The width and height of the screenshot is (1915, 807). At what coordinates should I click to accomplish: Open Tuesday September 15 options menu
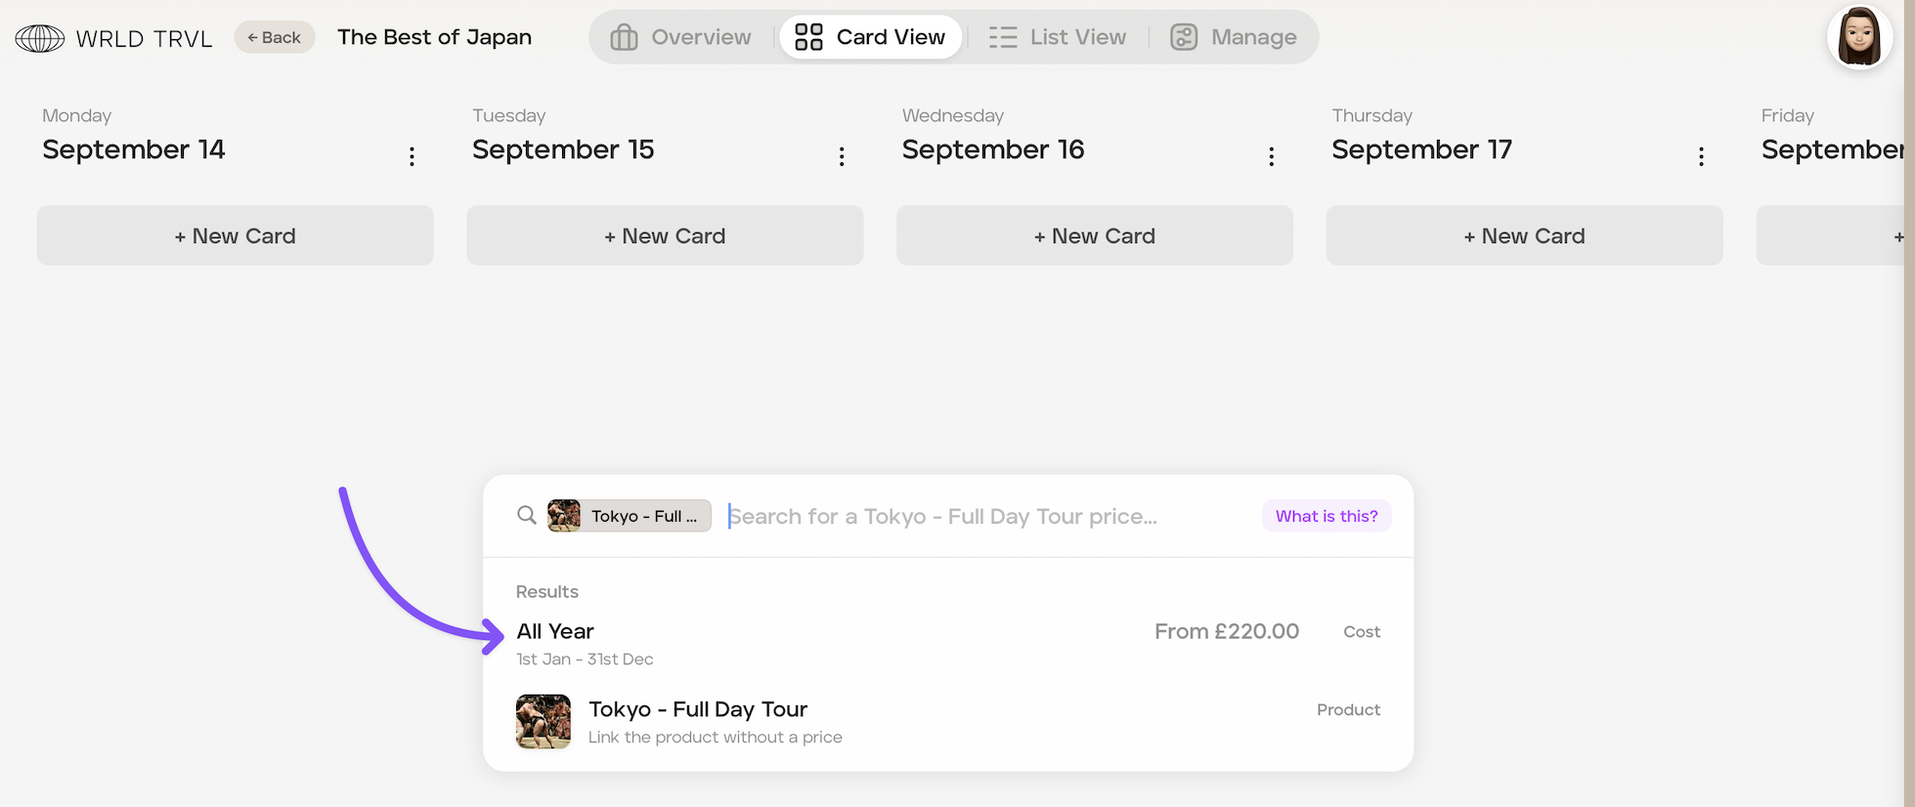click(x=842, y=156)
